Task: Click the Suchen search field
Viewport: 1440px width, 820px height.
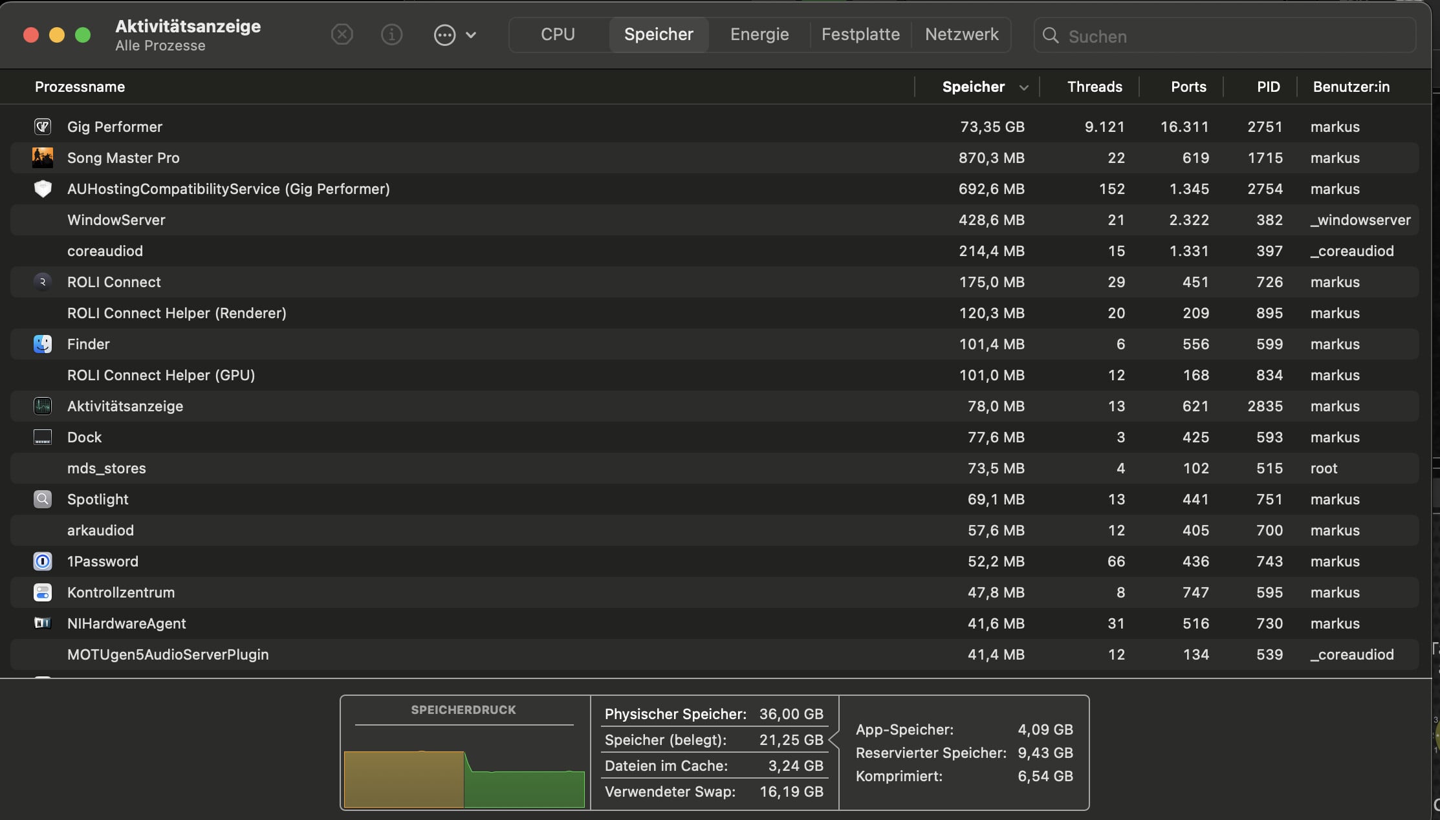Action: point(1229,36)
